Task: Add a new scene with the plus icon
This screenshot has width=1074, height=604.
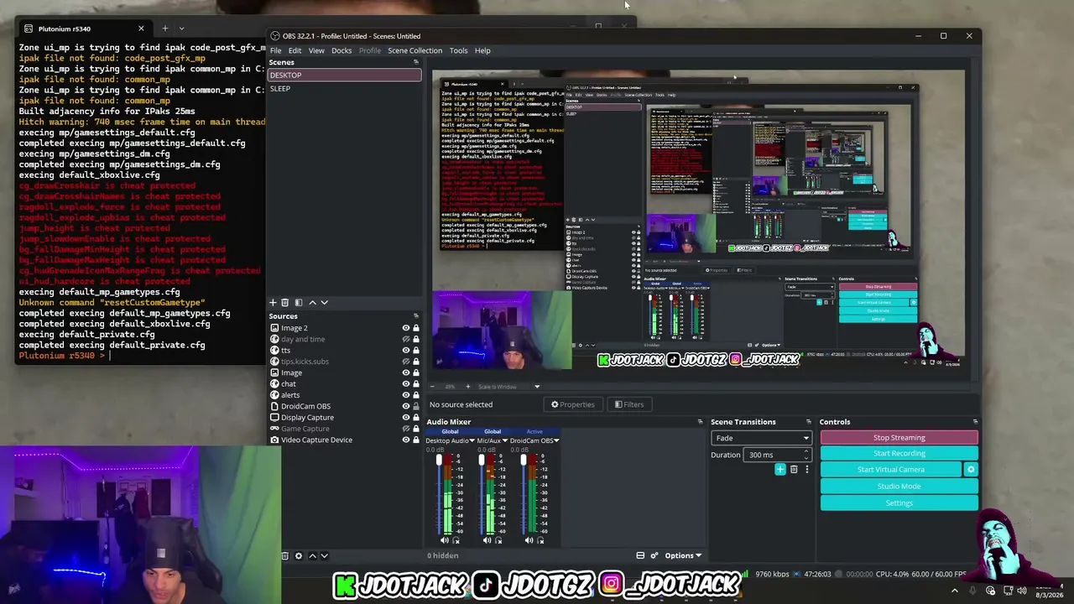Action: coord(273,302)
